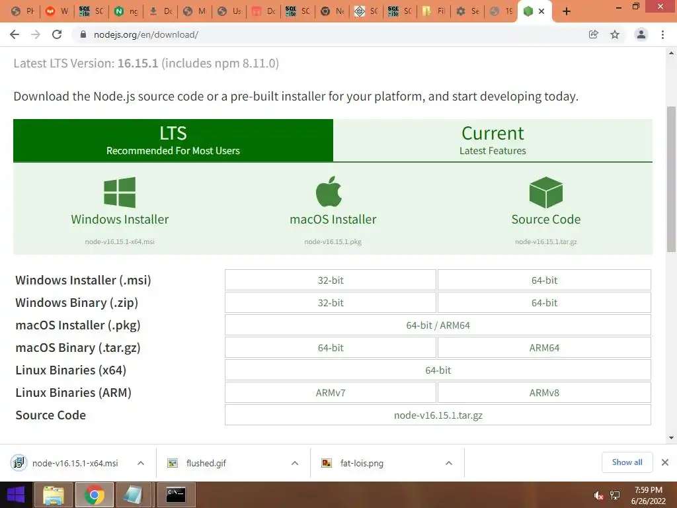Screen dimensions: 677x508
Task: Open Windows Start menu
Action: 16,495
